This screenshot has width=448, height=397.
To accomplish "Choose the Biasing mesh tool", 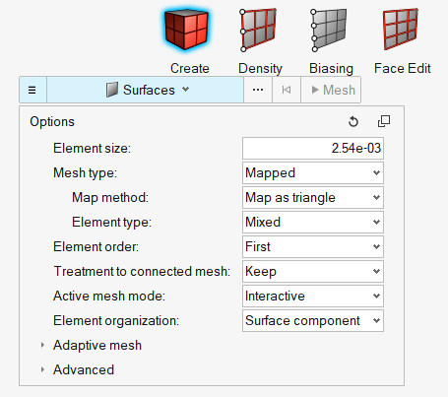I will click(329, 30).
